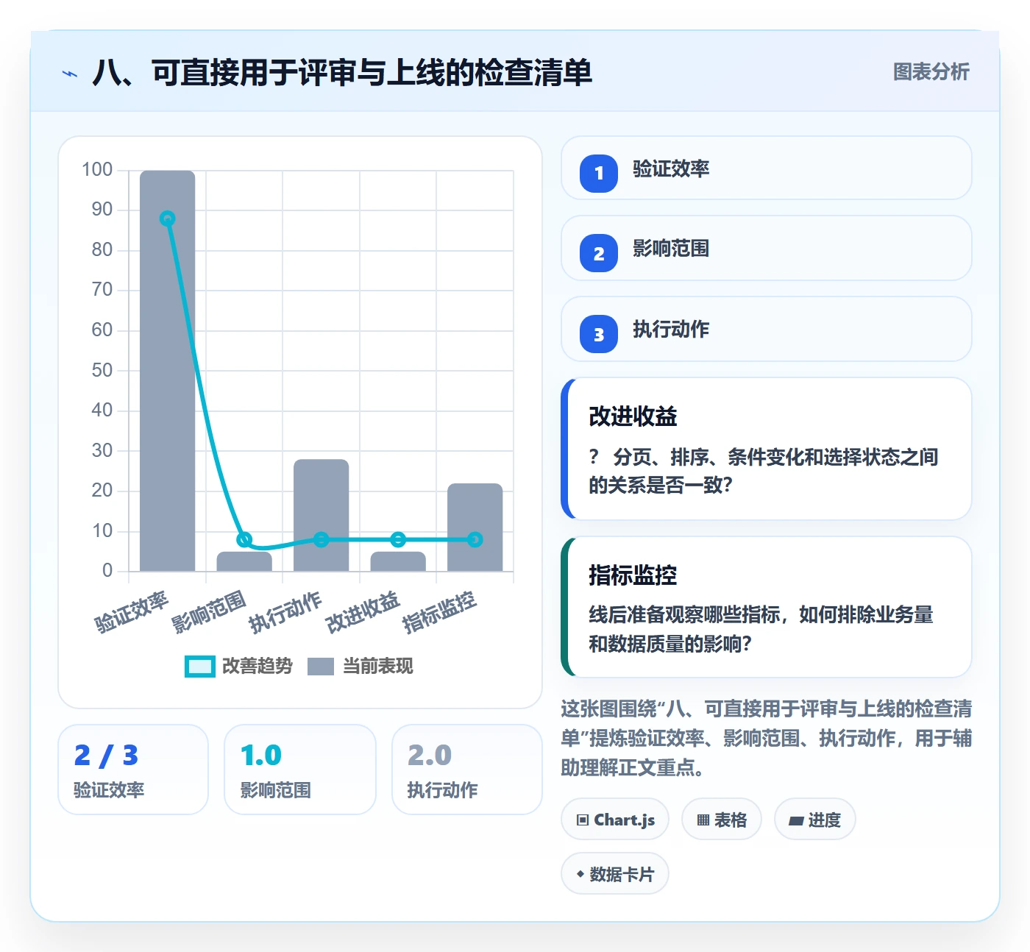The width and height of the screenshot is (1030, 952).
Task: Click the 执行动作 bar in chart
Action: tap(322, 515)
